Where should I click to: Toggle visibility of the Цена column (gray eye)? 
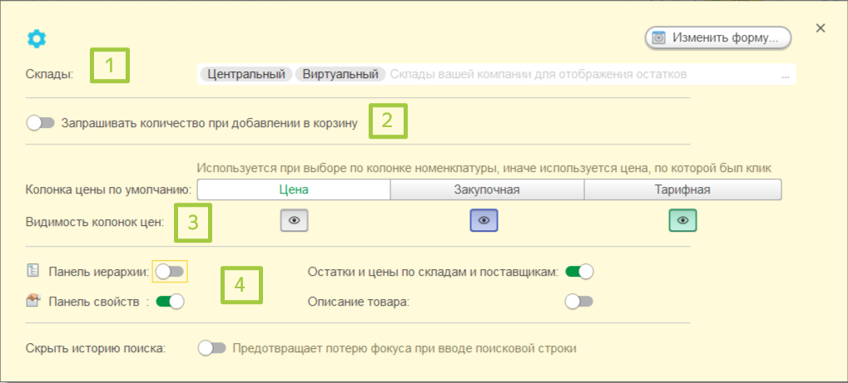click(295, 220)
